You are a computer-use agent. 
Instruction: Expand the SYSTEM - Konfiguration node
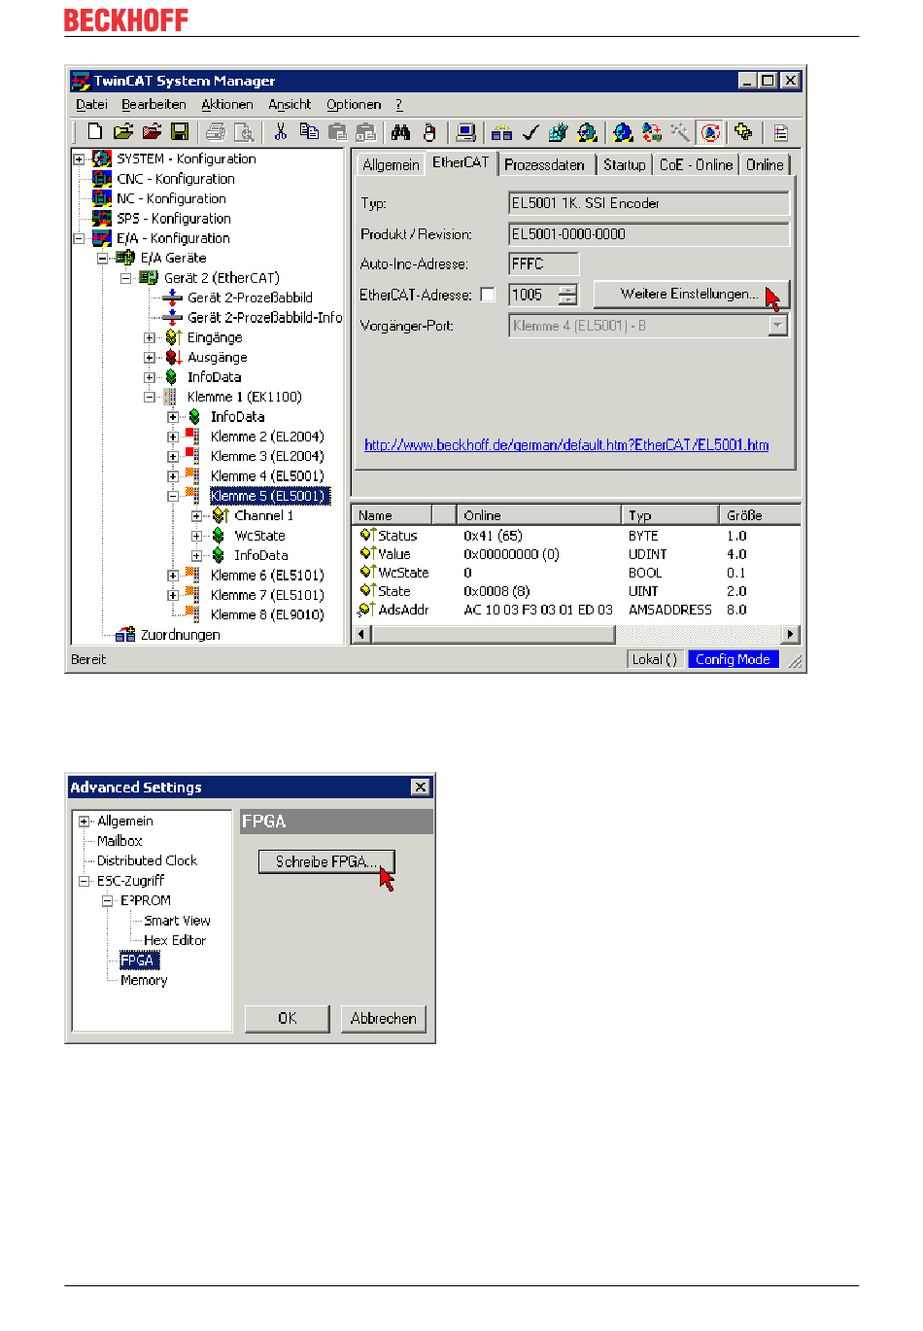click(x=79, y=158)
